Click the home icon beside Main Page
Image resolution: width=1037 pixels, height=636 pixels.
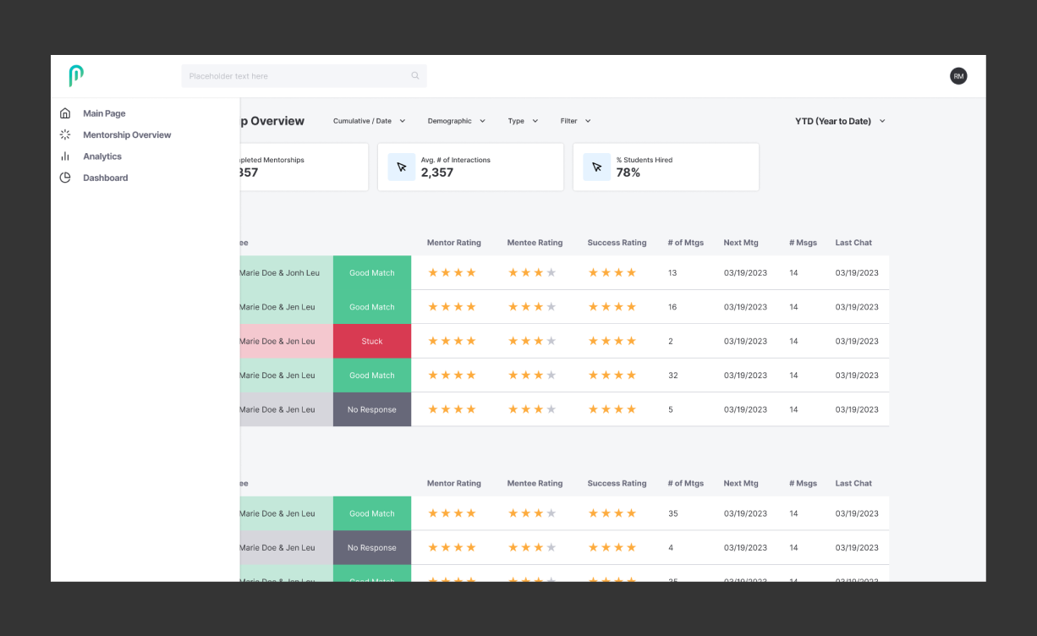pos(65,113)
